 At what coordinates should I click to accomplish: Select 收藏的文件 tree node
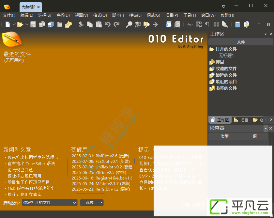pos(226,69)
